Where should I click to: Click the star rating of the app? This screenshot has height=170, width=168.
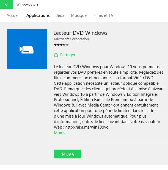click(61, 45)
